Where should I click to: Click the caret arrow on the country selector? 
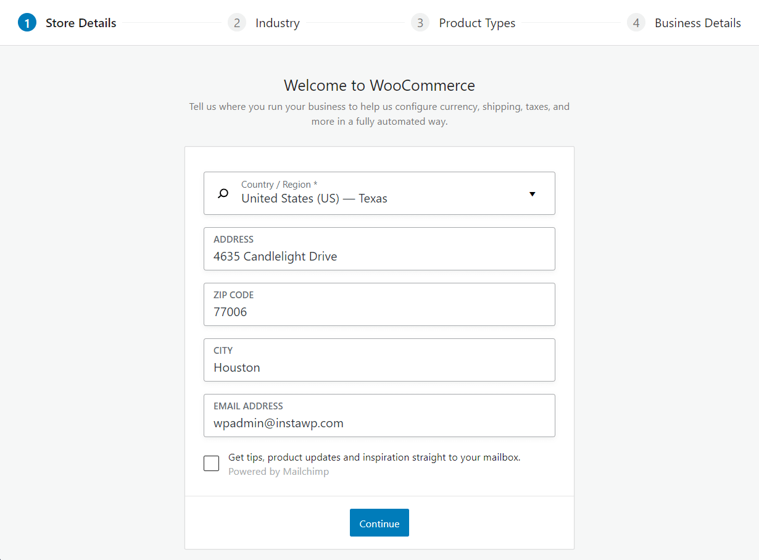(x=532, y=194)
